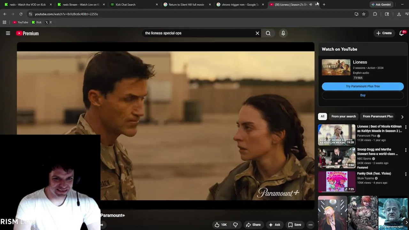409x230 pixels.
Task: Open site information icon in address bar
Action: click(x=30, y=14)
